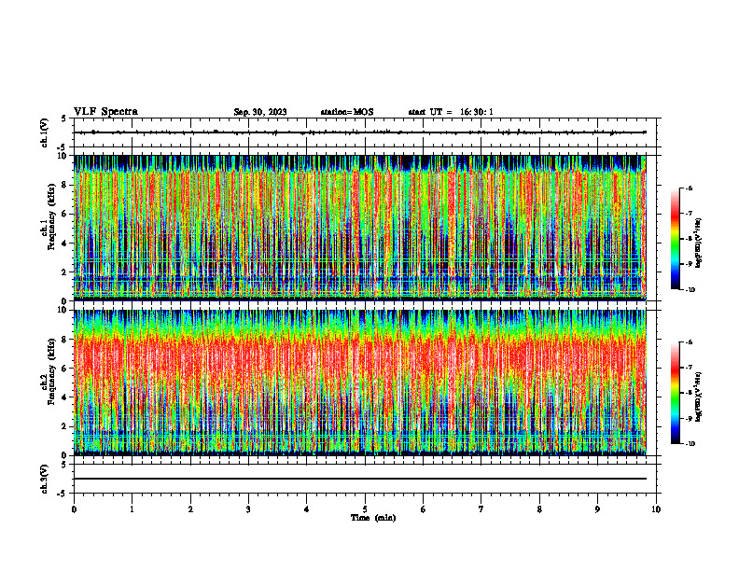Click the "10" label ending the time axis
Image resolution: width=739 pixels, height=571 pixels.
pos(656,509)
